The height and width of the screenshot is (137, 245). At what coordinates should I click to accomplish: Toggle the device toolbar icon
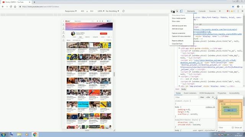[181, 11]
